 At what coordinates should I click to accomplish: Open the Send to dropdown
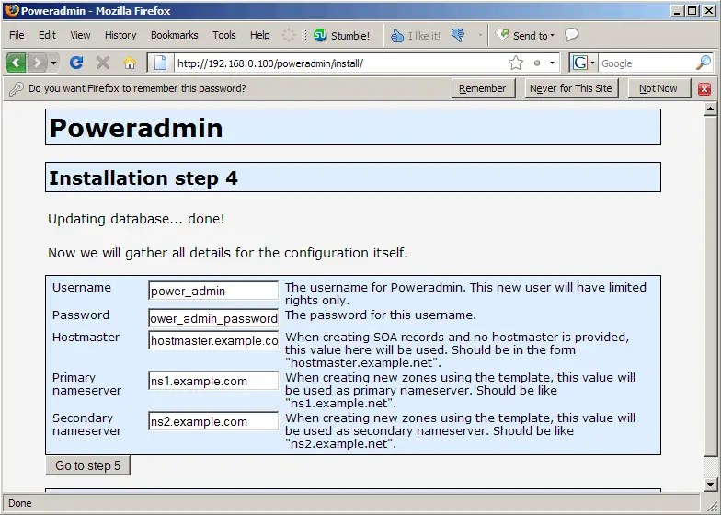524,35
